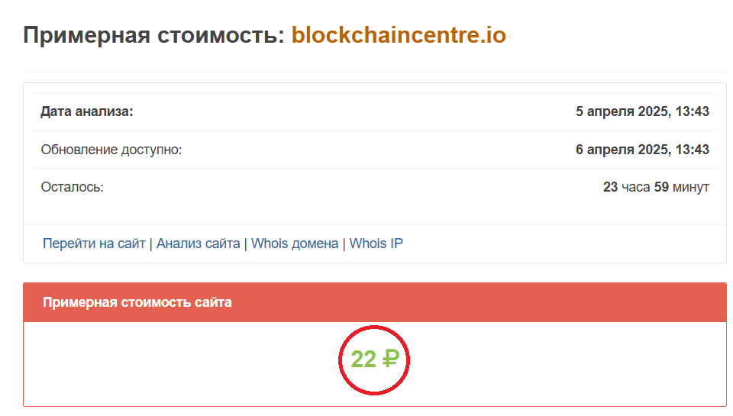Click the Обновление доступно label
The width and height of the screenshot is (733, 416).
coord(111,150)
